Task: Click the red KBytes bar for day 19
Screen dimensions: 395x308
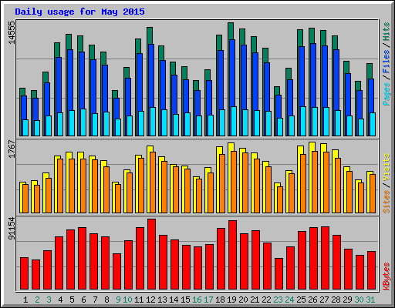Action: [x=232, y=255]
